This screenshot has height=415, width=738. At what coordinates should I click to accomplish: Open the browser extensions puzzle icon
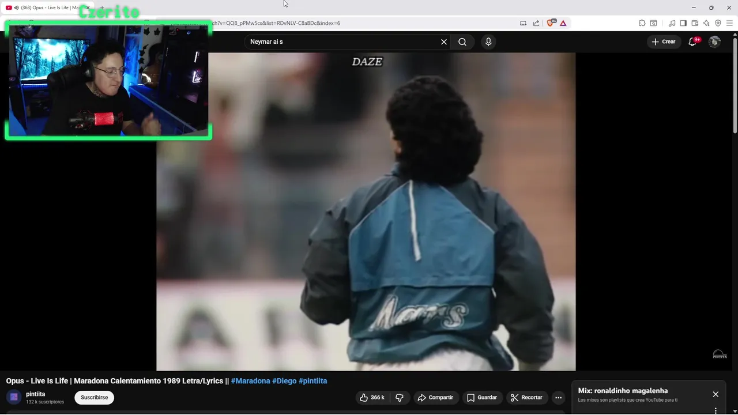tap(642, 23)
